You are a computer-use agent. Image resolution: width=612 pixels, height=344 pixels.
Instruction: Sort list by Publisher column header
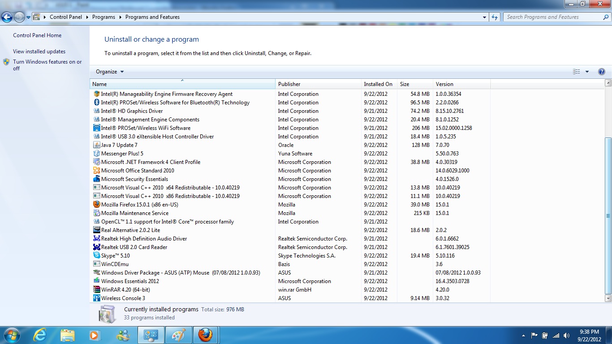pyautogui.click(x=318, y=84)
